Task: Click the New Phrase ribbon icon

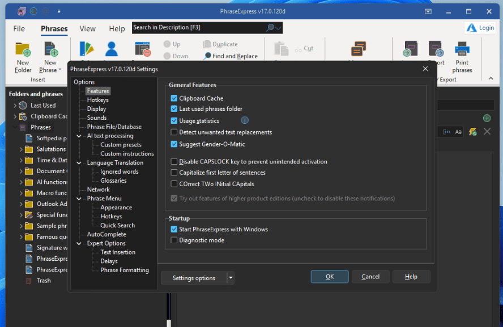Action: click(50, 49)
